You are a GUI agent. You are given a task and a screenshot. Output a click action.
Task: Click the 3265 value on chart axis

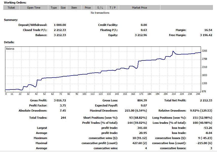tap(205, 51)
